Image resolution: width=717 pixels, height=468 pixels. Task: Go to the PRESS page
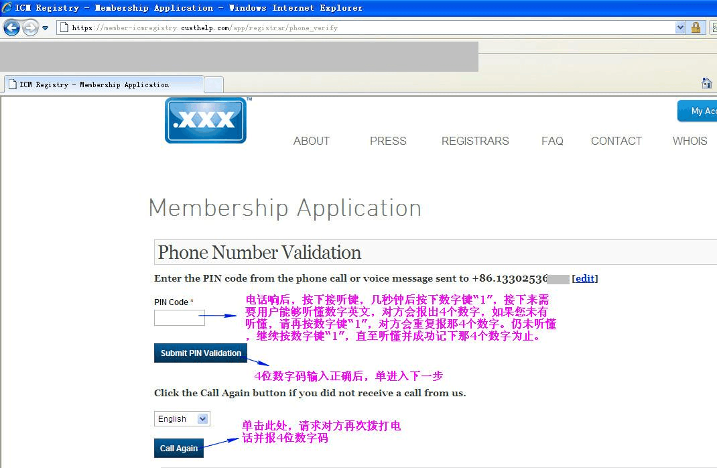pos(388,141)
